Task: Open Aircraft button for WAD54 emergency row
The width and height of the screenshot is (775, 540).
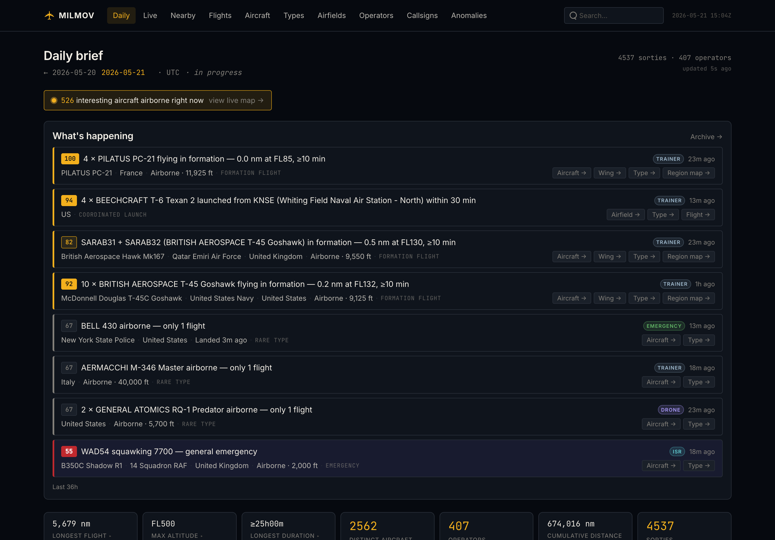Action: tap(661, 466)
